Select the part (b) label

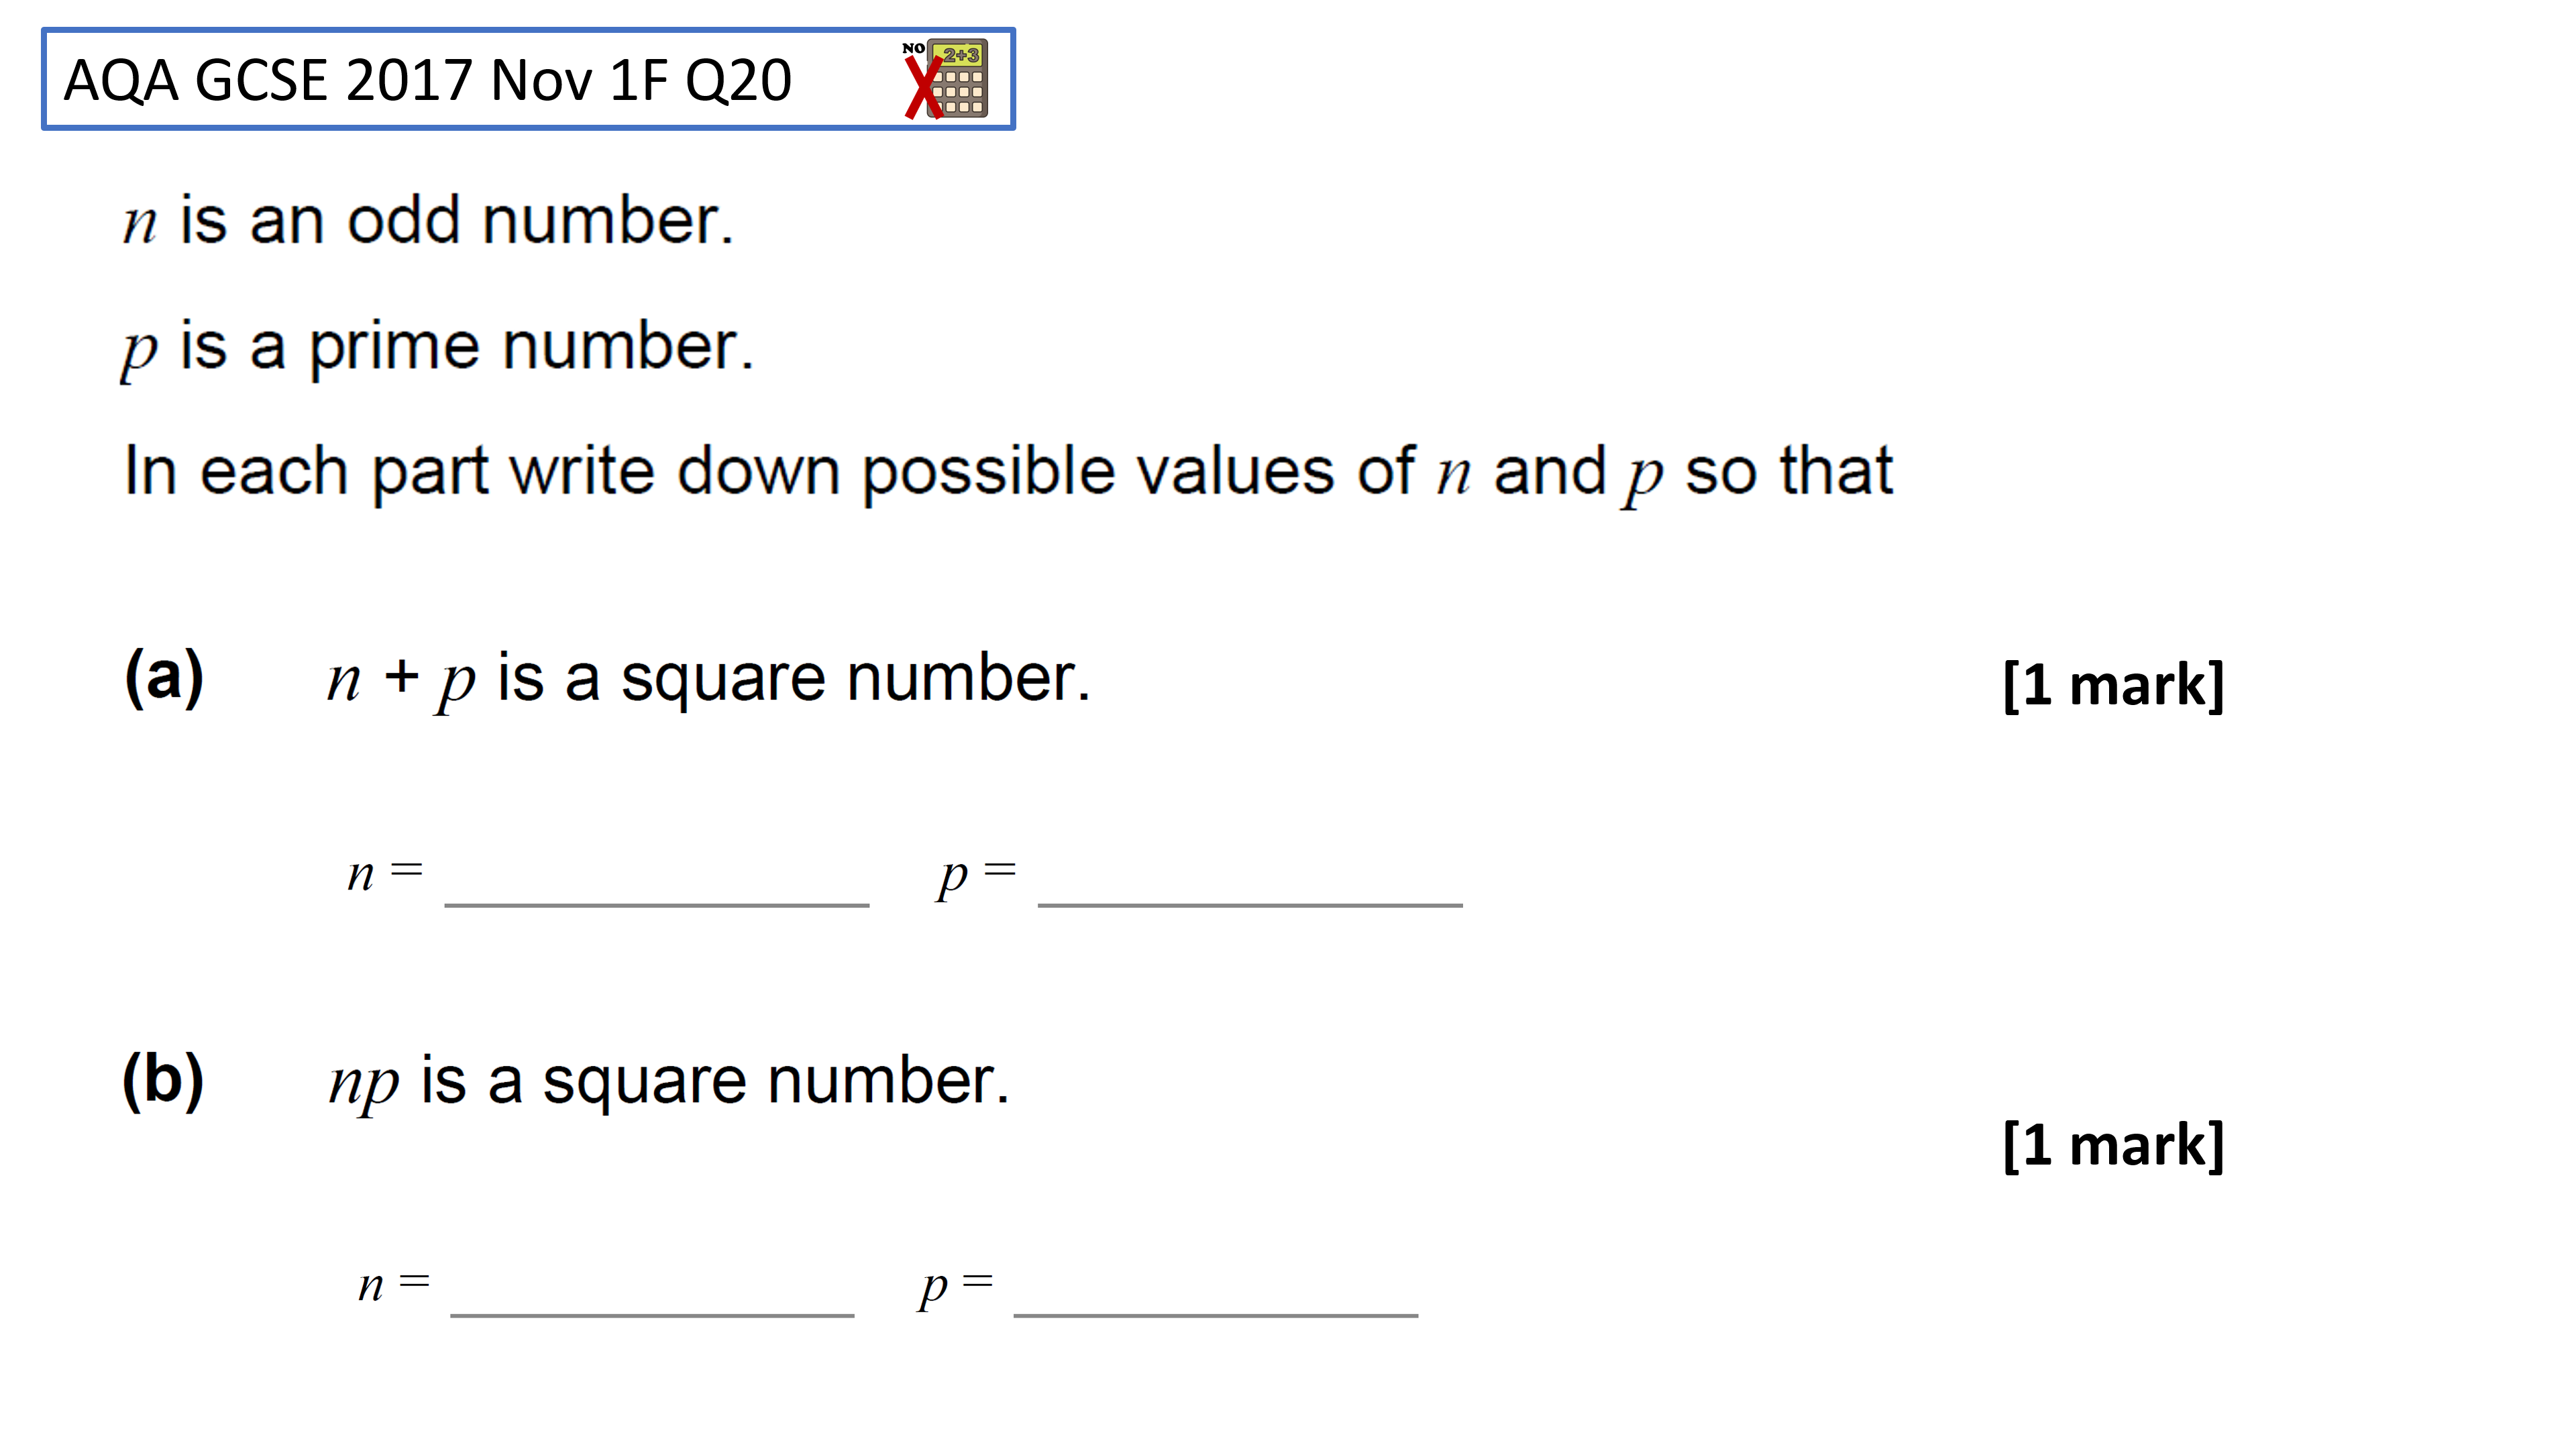coord(163,1081)
